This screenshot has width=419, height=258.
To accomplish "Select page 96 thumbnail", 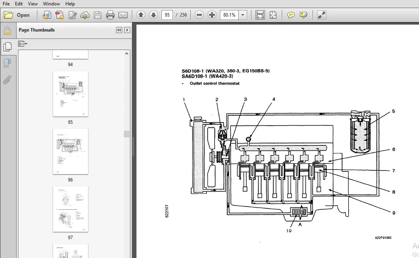I will click(x=71, y=151).
